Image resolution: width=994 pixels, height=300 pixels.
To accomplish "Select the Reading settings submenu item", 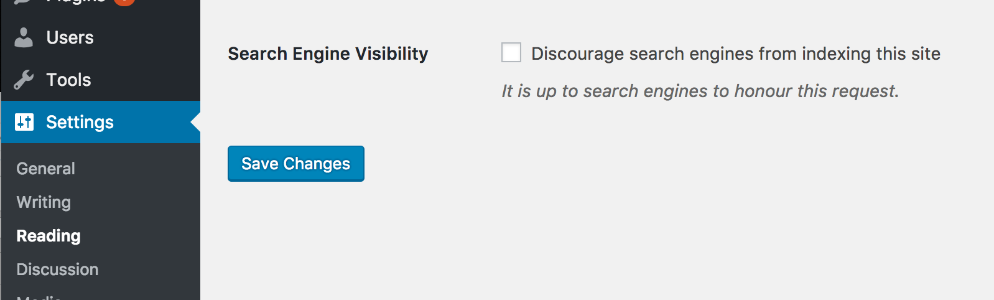I will (49, 236).
